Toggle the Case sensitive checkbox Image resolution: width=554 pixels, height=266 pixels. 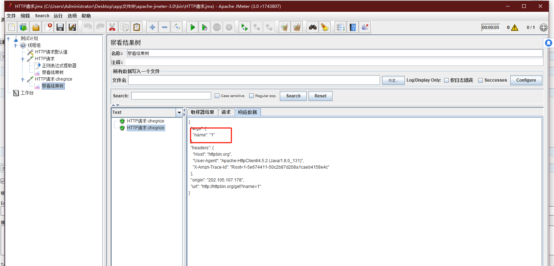[217, 96]
